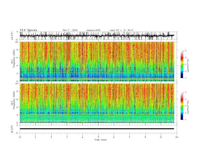Click the "6" kHz tick of ch.2 frequency axis

tap(17, 99)
